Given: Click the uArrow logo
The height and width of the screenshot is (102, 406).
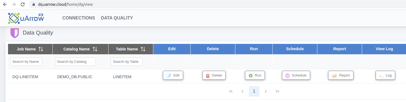Looking at the screenshot, I should [26, 18].
